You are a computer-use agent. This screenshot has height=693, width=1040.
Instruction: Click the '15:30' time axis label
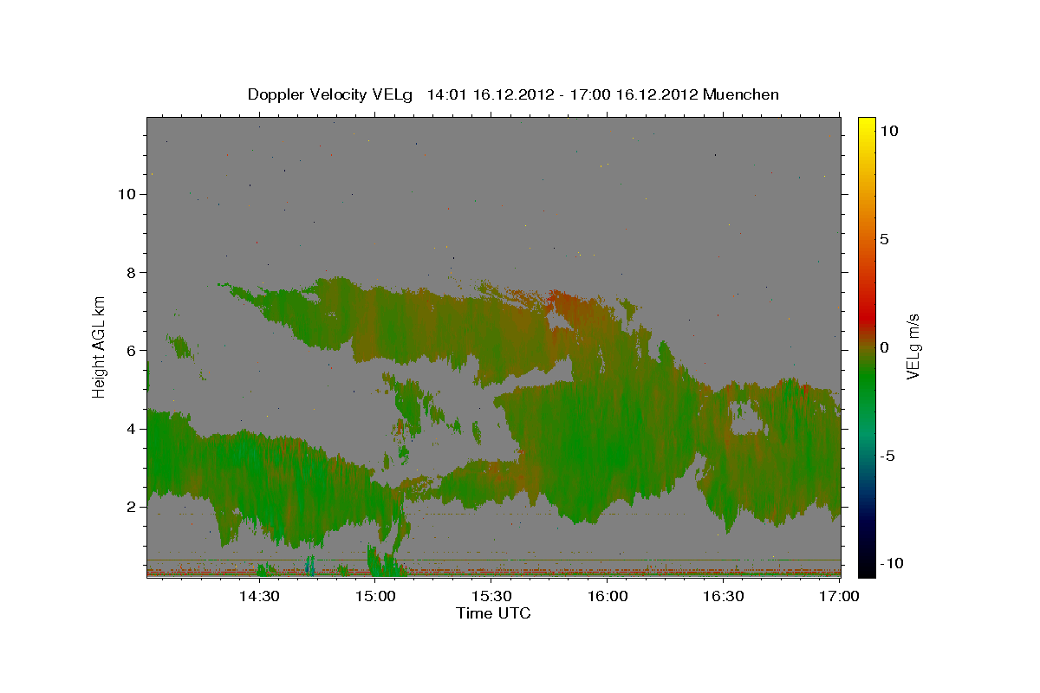pos(491,596)
